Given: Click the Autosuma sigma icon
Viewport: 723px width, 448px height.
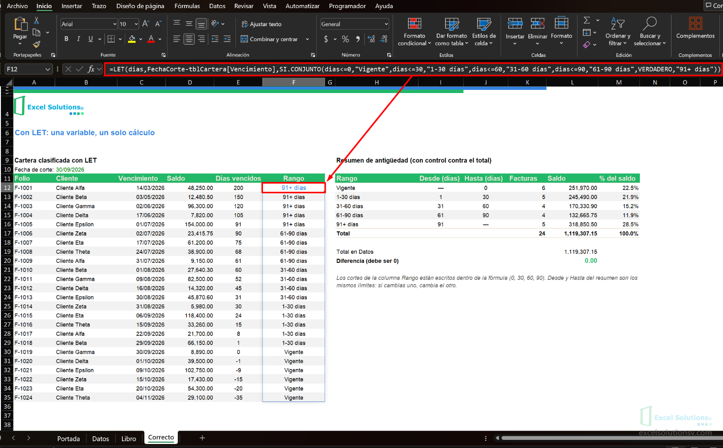Looking at the screenshot, I should tap(587, 20).
